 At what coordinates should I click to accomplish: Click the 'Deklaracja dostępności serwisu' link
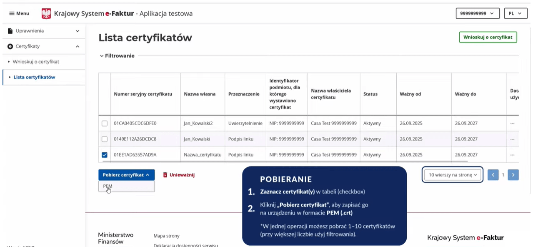185,245
